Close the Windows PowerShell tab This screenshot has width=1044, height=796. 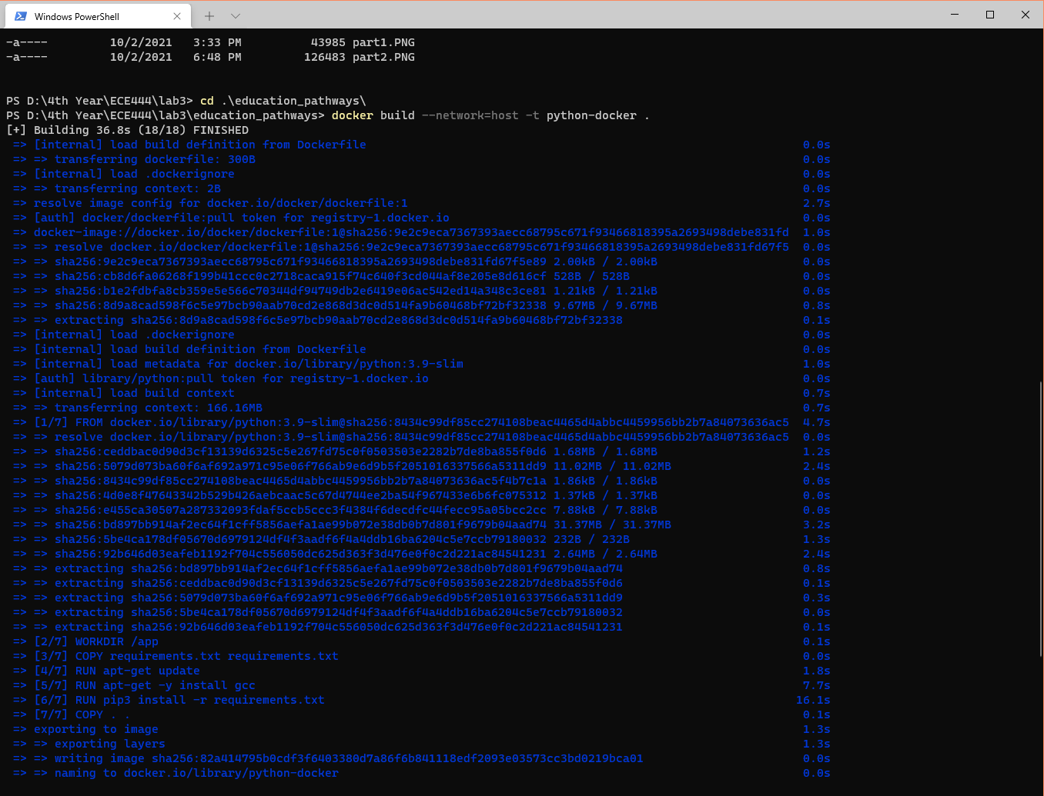pos(177,15)
